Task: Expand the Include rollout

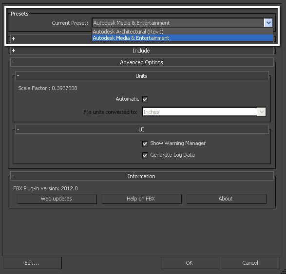Action: 142,51
